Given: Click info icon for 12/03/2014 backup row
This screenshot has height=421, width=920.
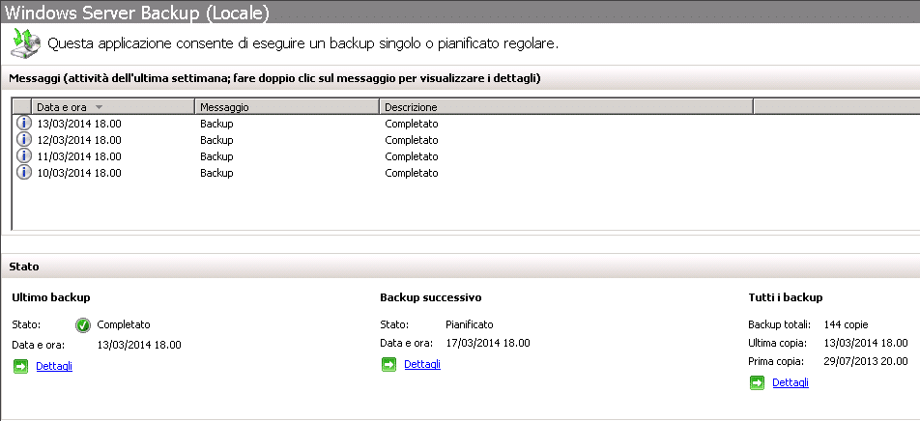Looking at the screenshot, I should coord(23,140).
